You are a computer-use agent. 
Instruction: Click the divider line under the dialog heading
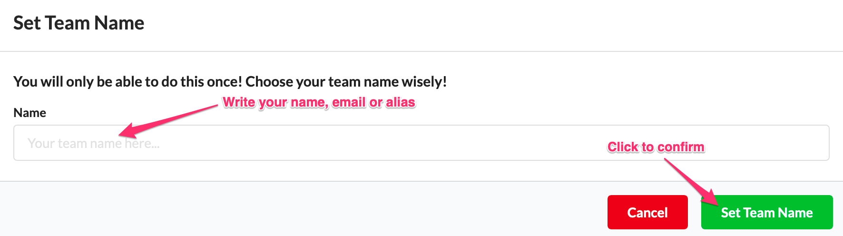coord(421,51)
